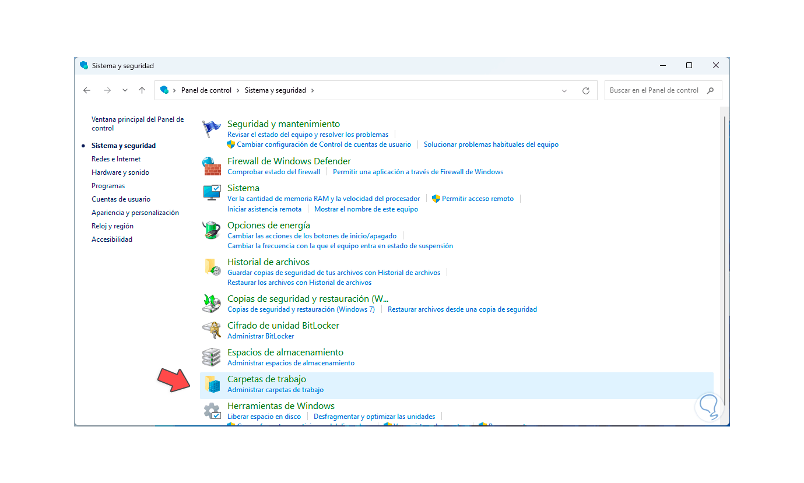The width and height of the screenshot is (804, 483).
Task: Click Desfragmentar y optimizar las unidades
Action: click(374, 417)
